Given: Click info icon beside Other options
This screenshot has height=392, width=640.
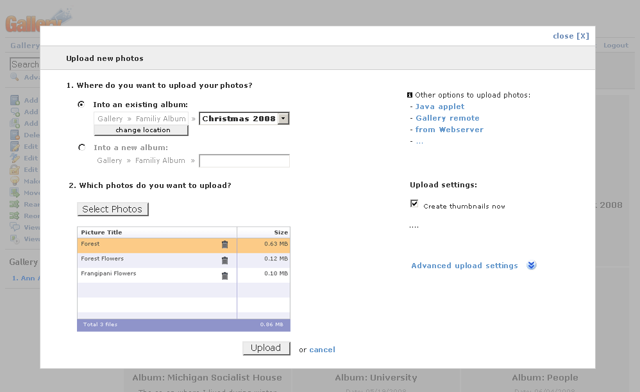Looking at the screenshot, I should click(410, 95).
